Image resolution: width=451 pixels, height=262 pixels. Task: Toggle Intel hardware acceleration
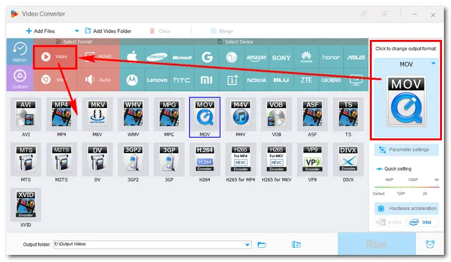[423, 222]
